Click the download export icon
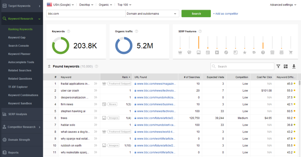The width and height of the screenshot is (301, 157). click(x=294, y=66)
